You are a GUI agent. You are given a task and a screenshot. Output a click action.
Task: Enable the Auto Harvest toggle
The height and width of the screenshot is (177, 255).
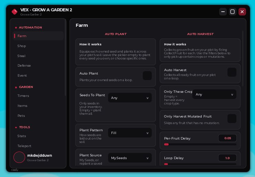pos(232,72)
